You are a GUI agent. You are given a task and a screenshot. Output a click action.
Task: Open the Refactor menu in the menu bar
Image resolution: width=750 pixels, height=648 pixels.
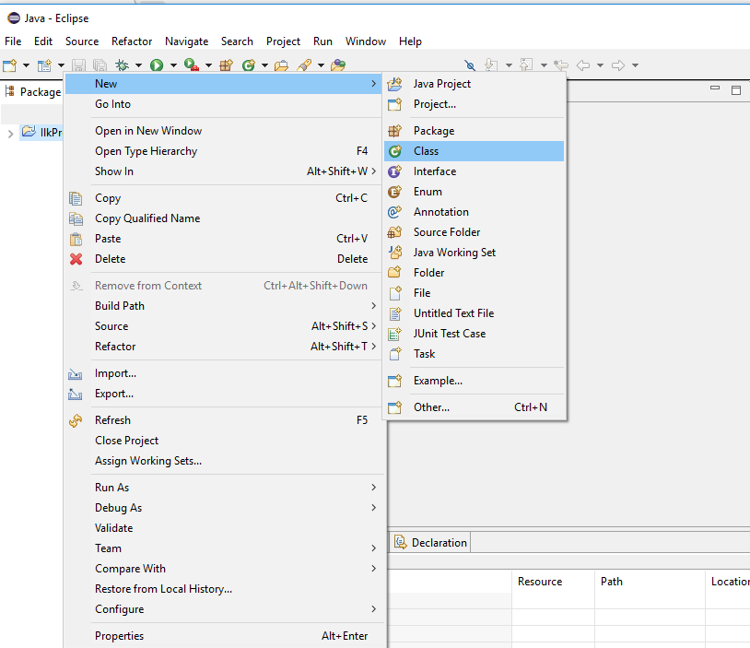132,41
